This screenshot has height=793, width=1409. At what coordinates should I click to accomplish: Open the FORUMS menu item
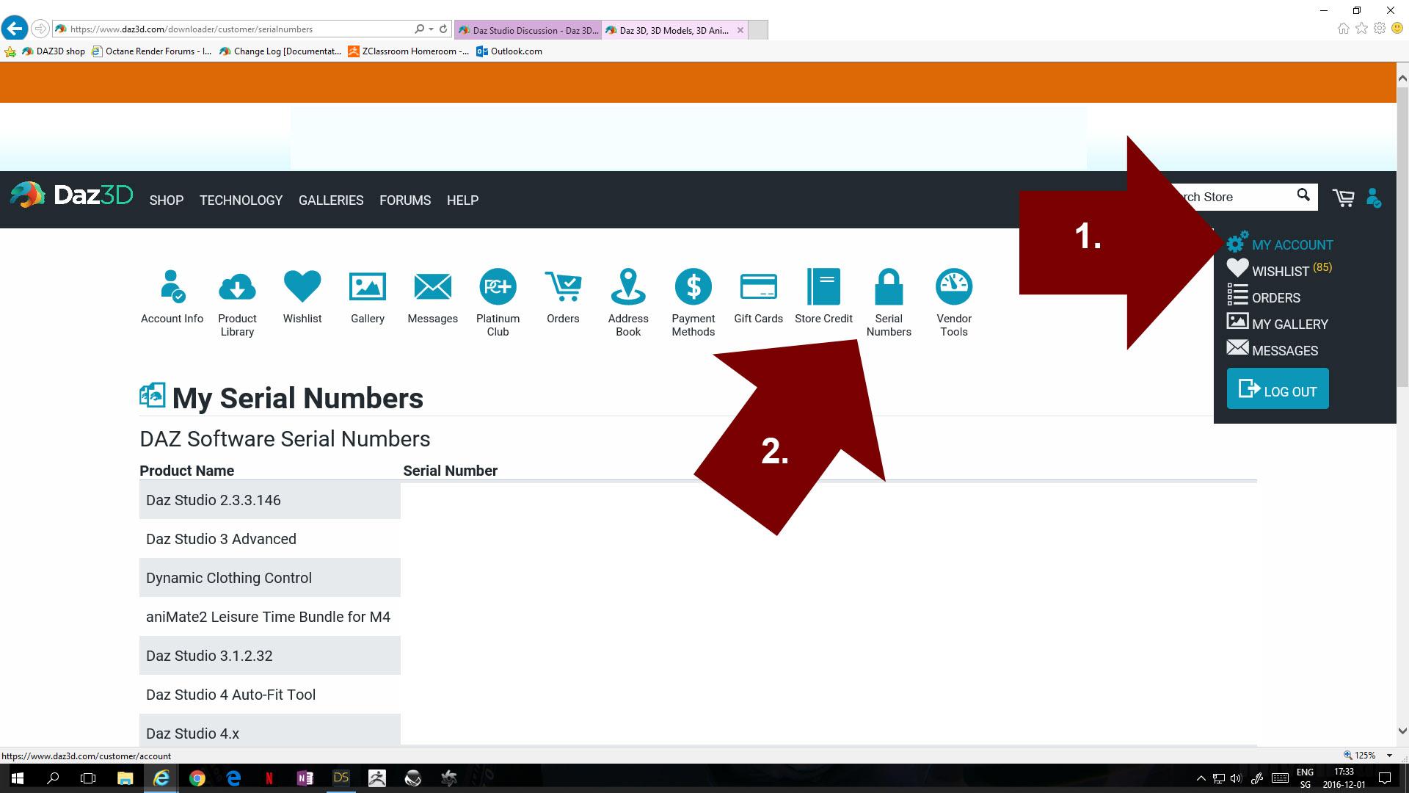pos(405,200)
